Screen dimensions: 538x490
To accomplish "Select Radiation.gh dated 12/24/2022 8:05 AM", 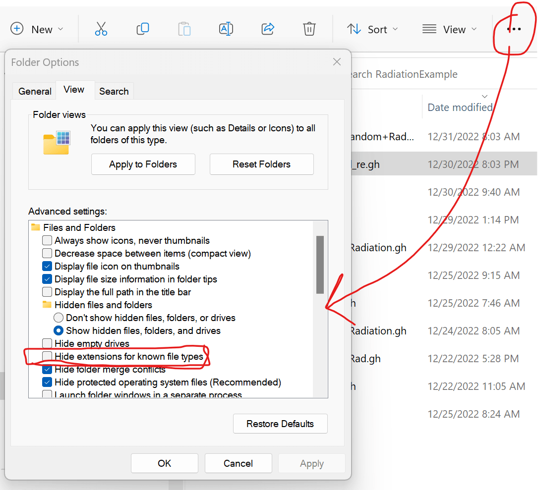I will 444,331.
